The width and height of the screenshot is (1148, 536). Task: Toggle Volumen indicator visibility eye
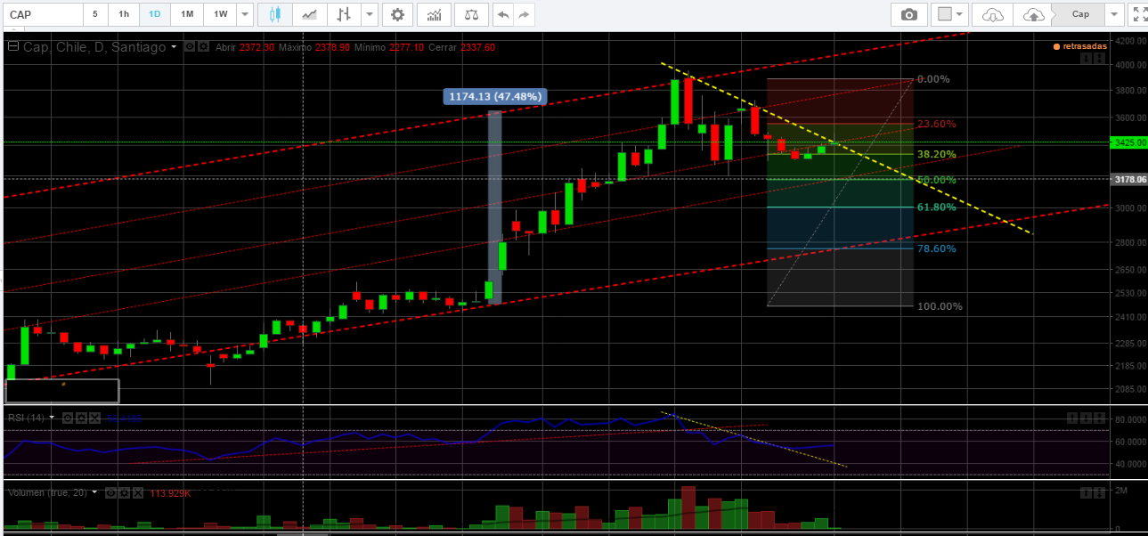[x=110, y=492]
